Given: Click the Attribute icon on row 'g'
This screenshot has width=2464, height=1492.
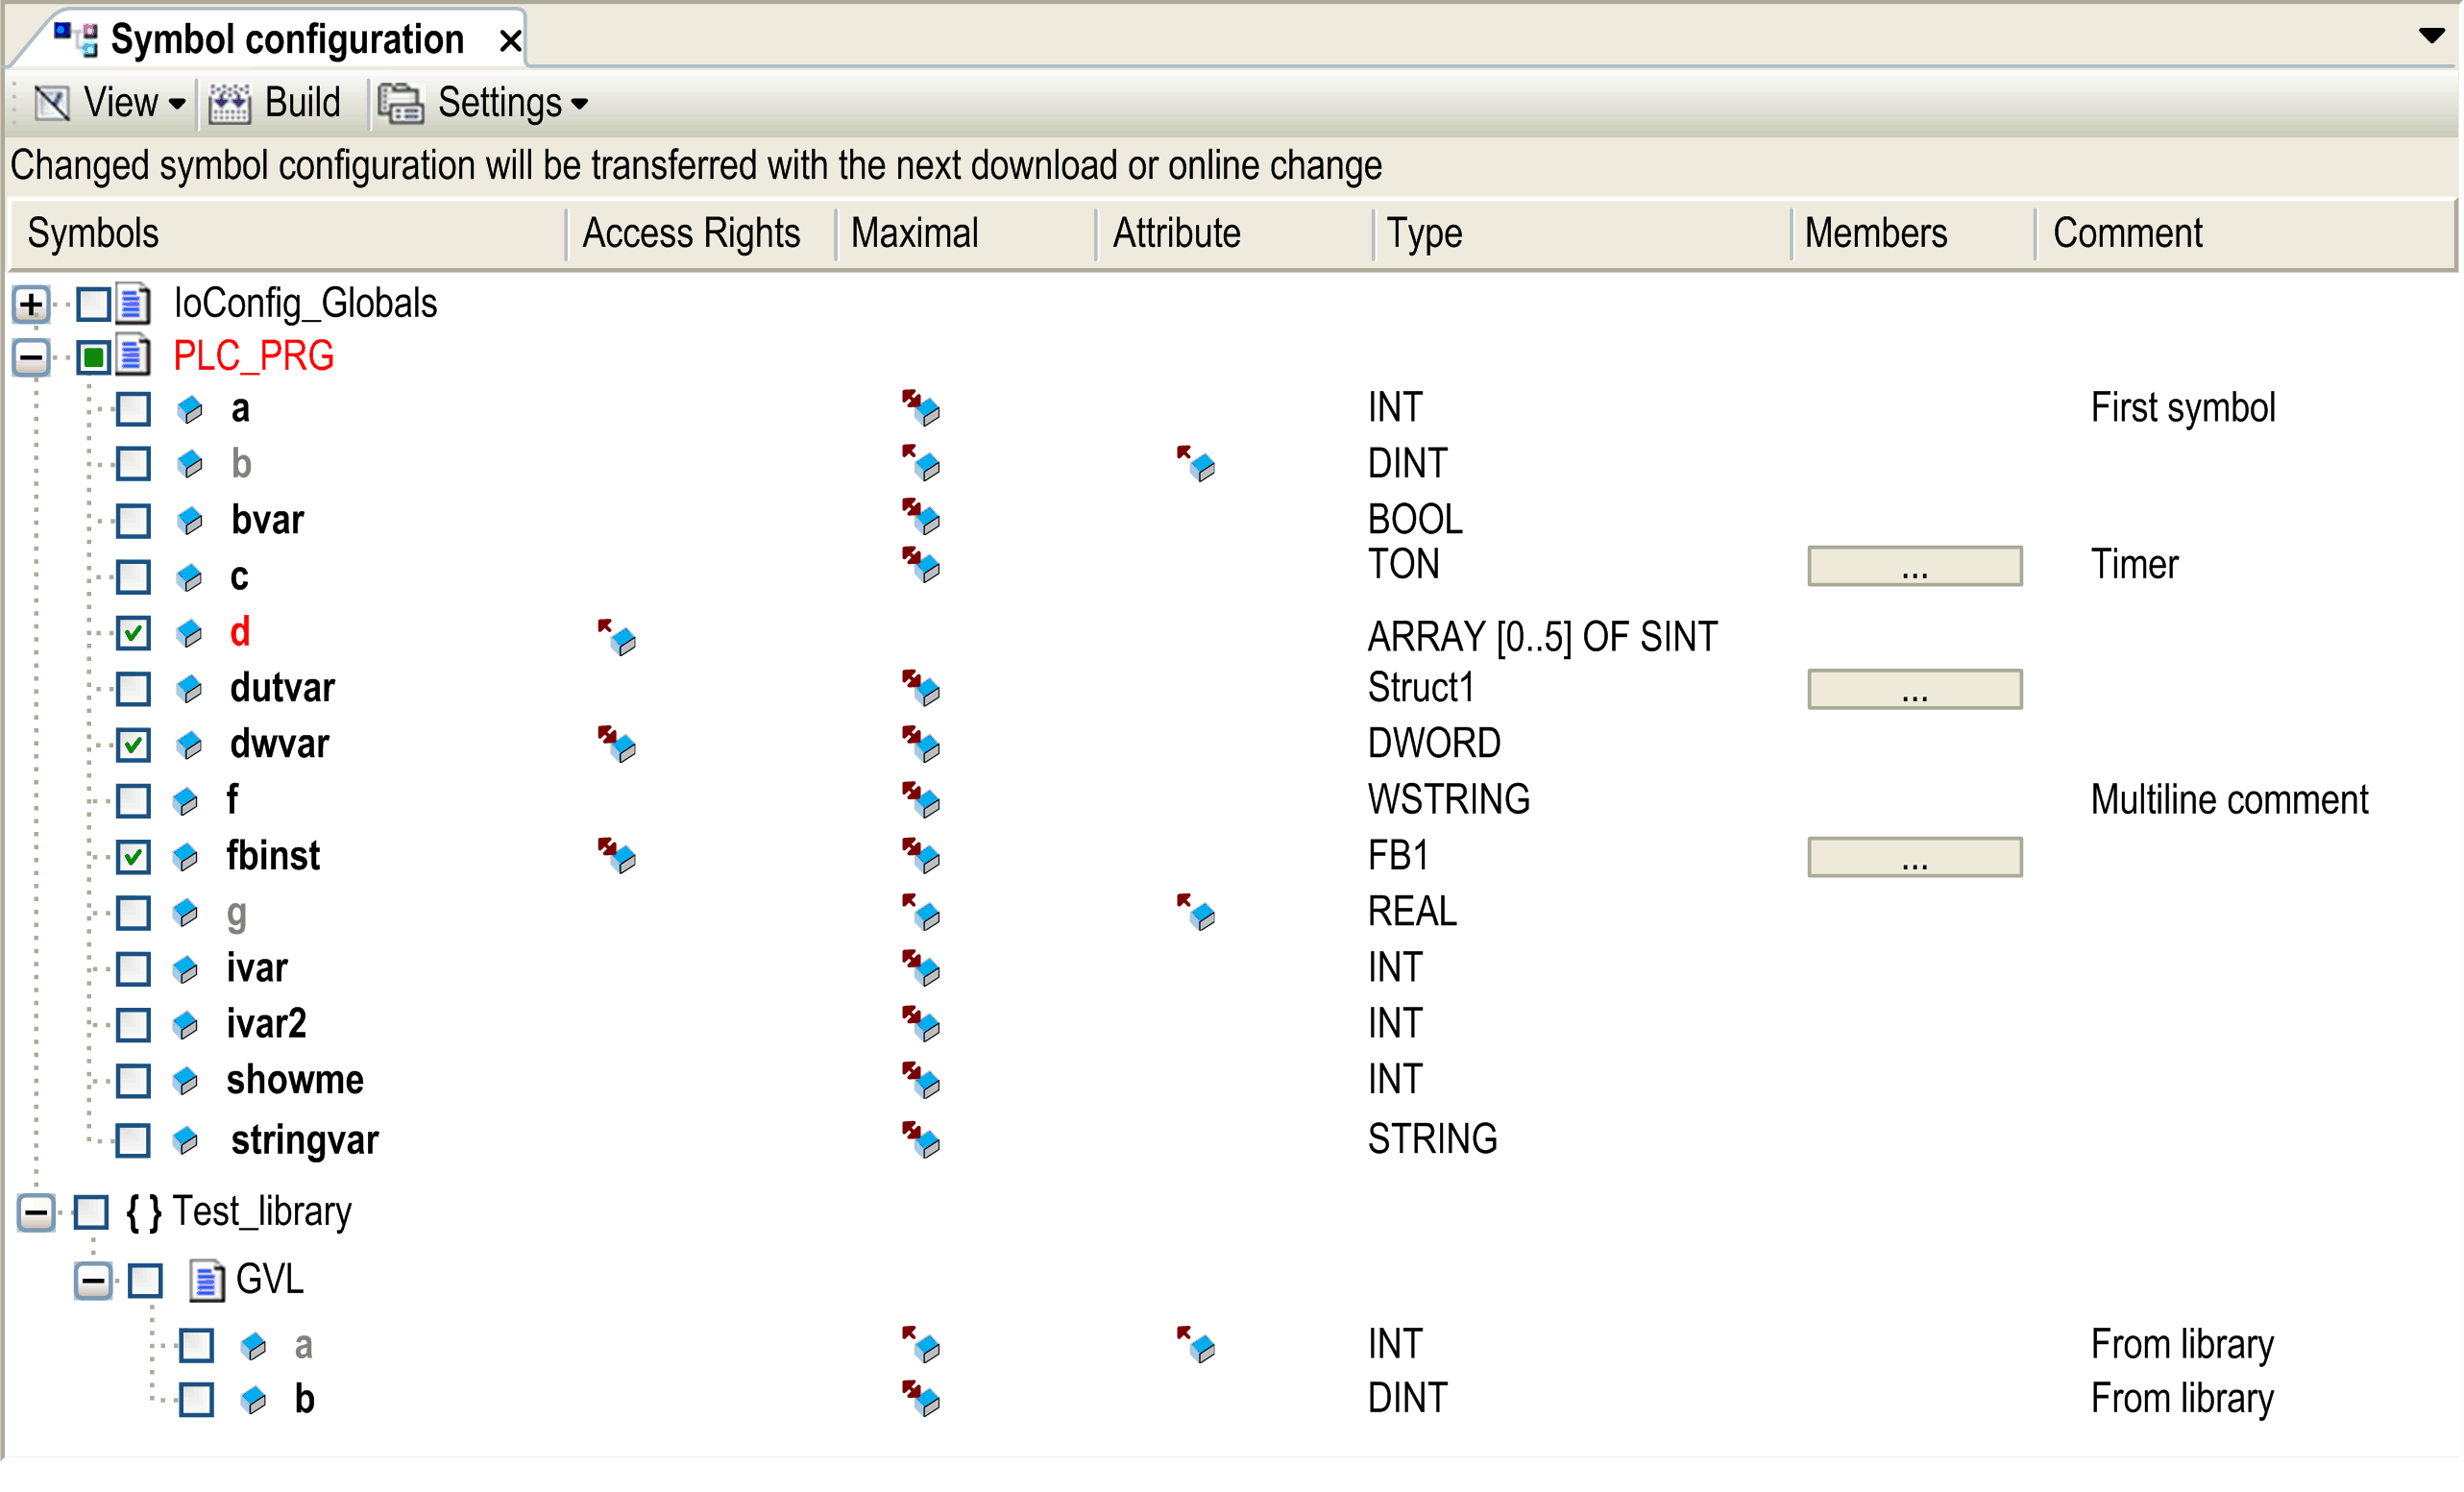Looking at the screenshot, I should (x=1198, y=912).
